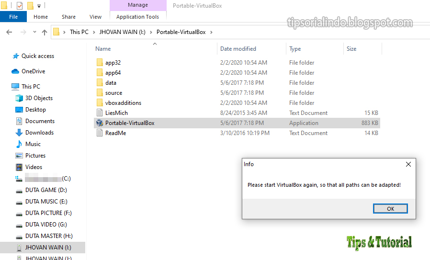430x260 pixels.
Task: Click the Documents icon in sidebar
Action: click(x=19, y=121)
